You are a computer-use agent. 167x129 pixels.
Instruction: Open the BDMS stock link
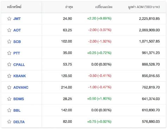pos(19,99)
